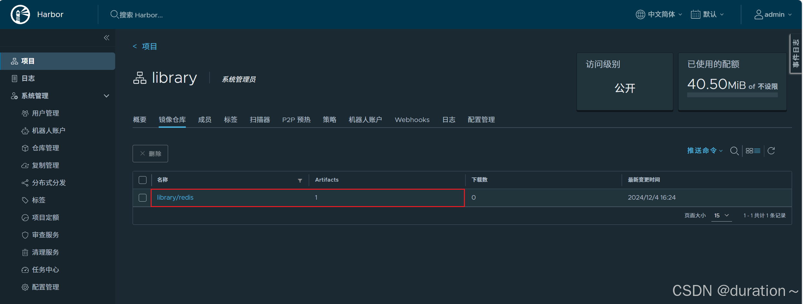Switch to the Webhooks tab
This screenshot has height=304, width=803.
tap(412, 120)
